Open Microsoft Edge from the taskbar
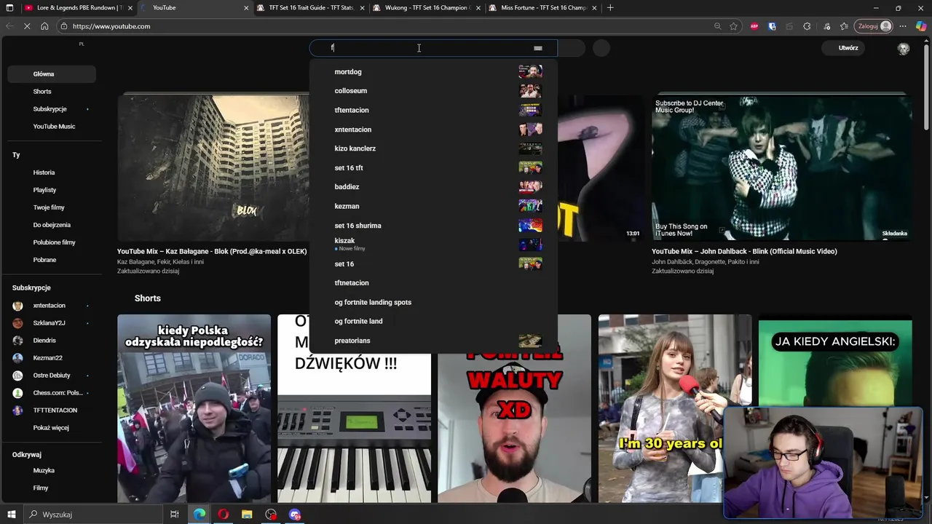 (x=200, y=515)
